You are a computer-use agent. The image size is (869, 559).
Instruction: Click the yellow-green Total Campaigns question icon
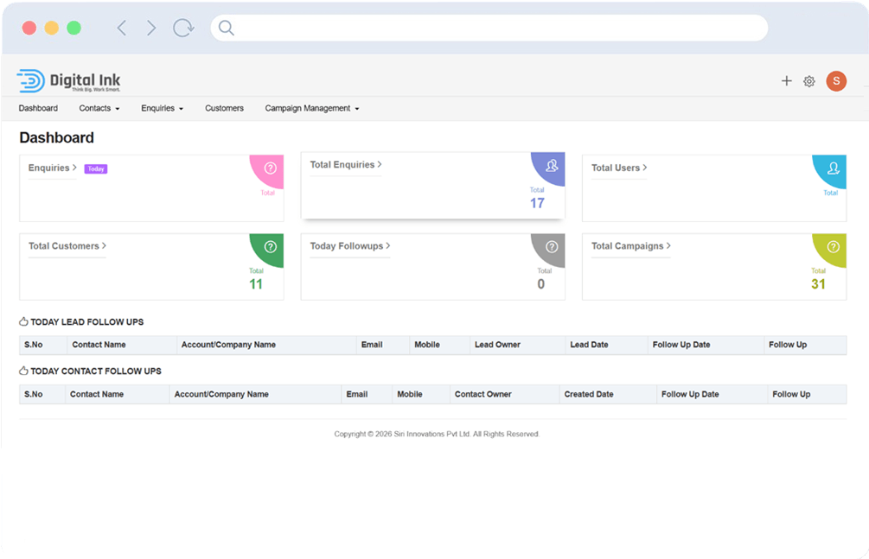point(833,247)
